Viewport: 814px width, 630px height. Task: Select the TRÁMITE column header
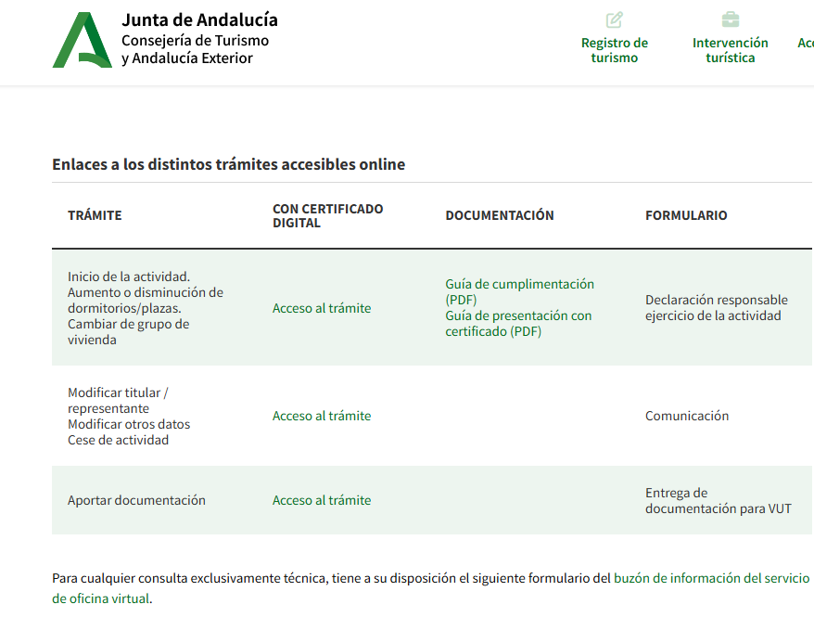(94, 214)
